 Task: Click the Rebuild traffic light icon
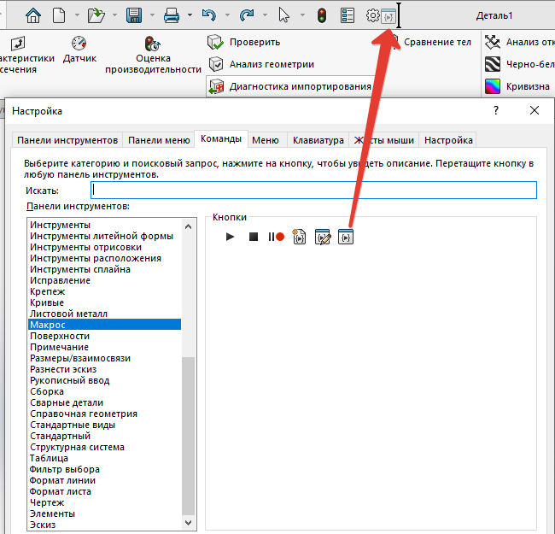pyautogui.click(x=322, y=15)
